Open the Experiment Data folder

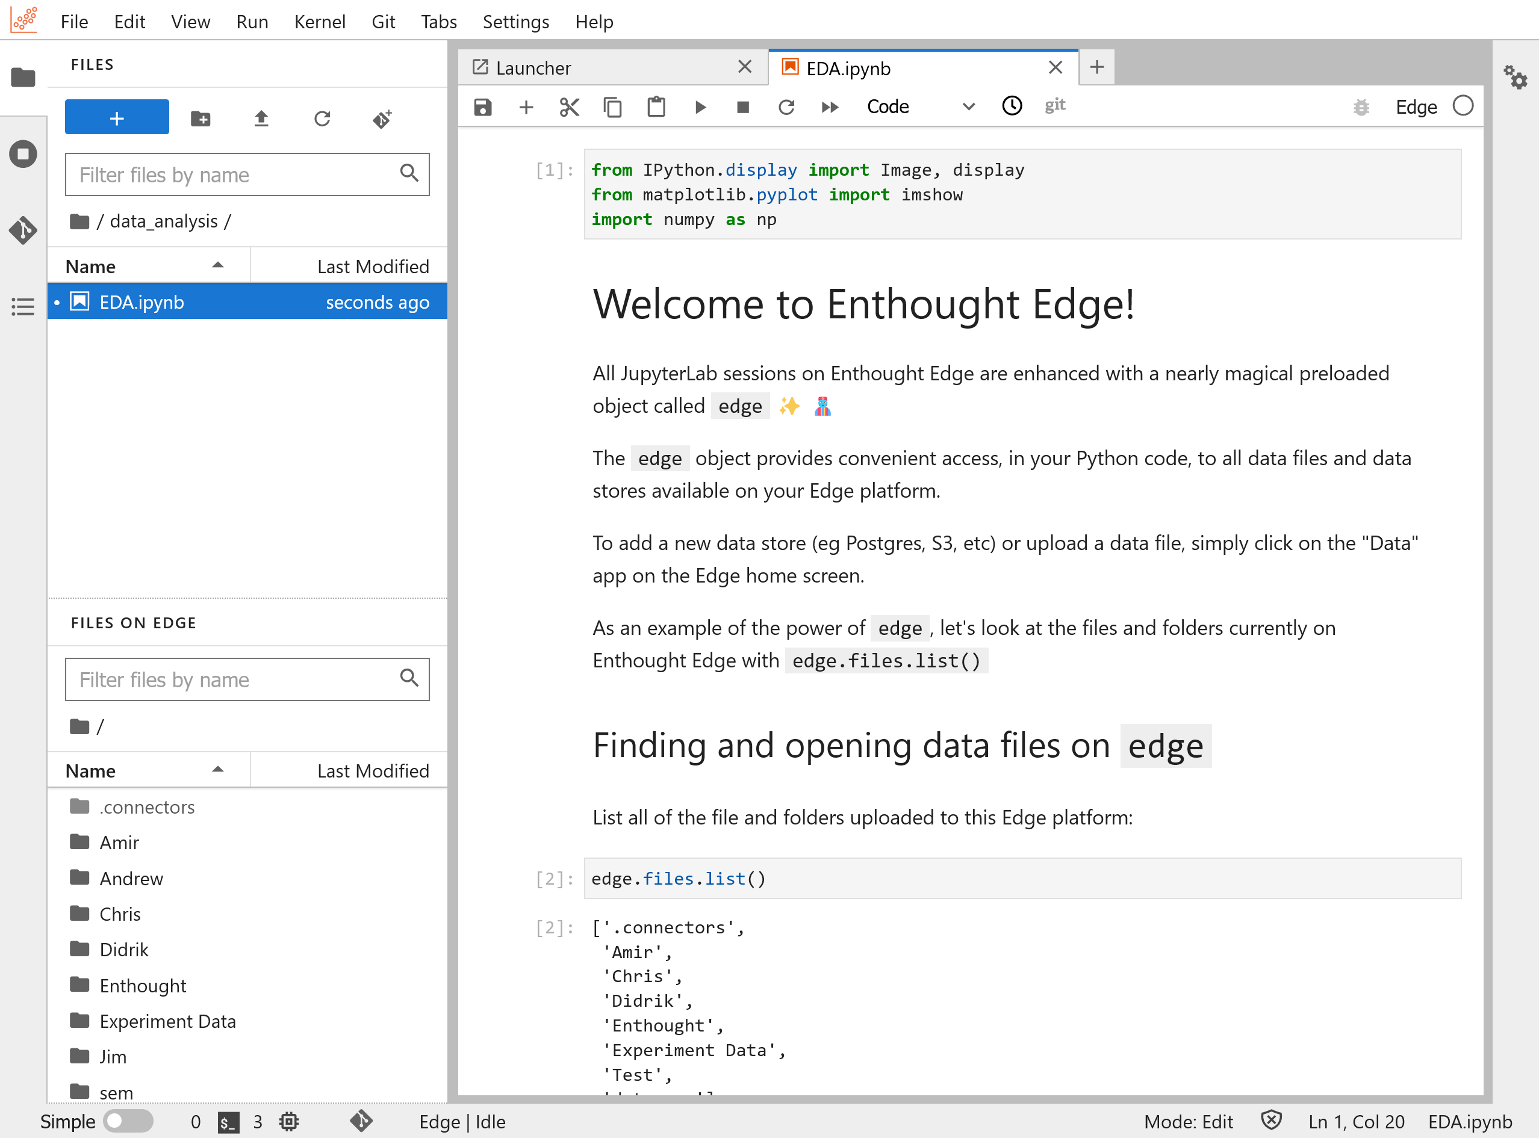(x=247, y=1021)
